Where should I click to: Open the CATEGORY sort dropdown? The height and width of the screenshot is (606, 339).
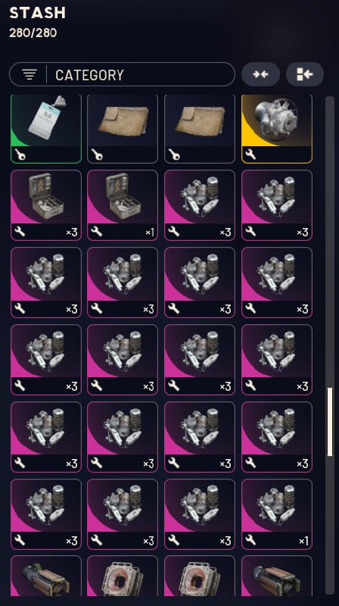122,74
